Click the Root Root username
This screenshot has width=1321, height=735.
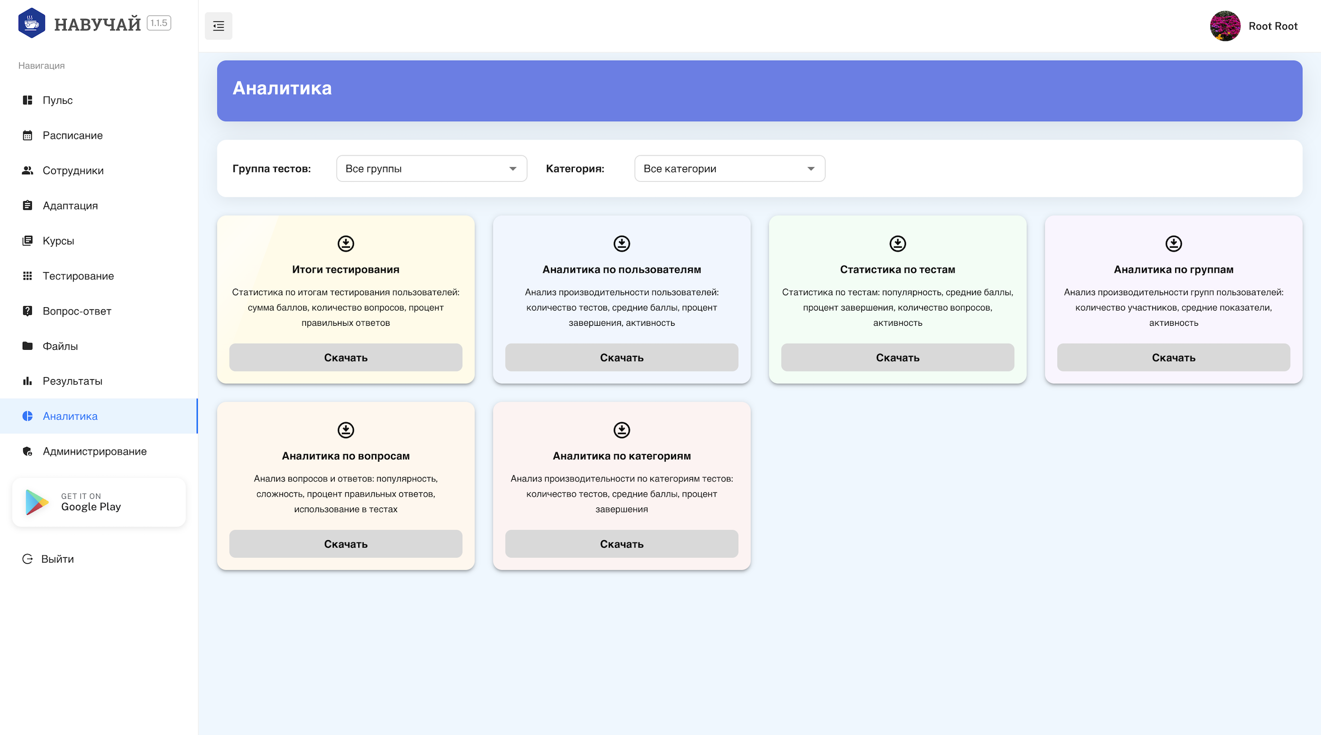click(1272, 26)
